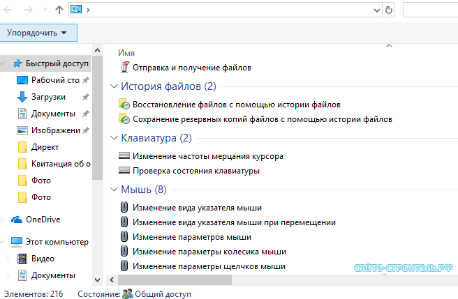Sort by the Имя column header
Viewport: 458px width, 299px height.
(126, 53)
